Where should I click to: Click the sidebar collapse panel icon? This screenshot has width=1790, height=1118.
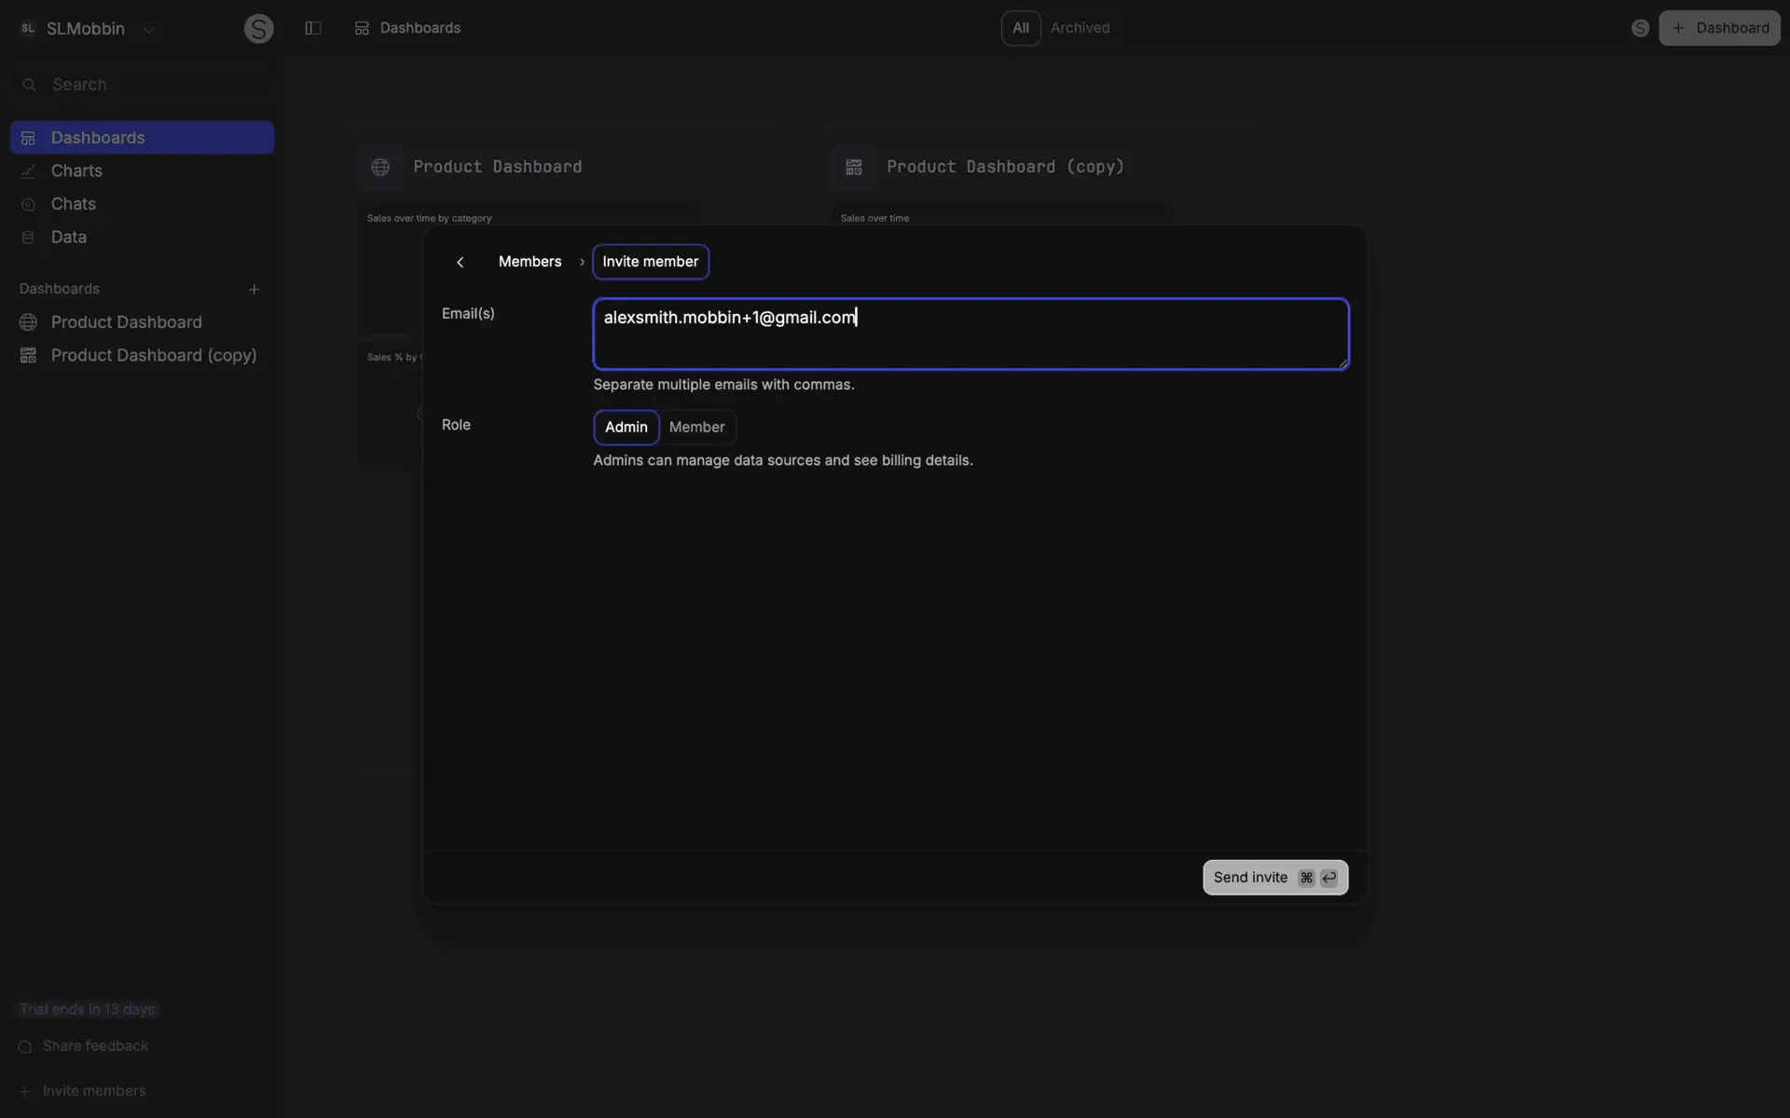pos(313,28)
